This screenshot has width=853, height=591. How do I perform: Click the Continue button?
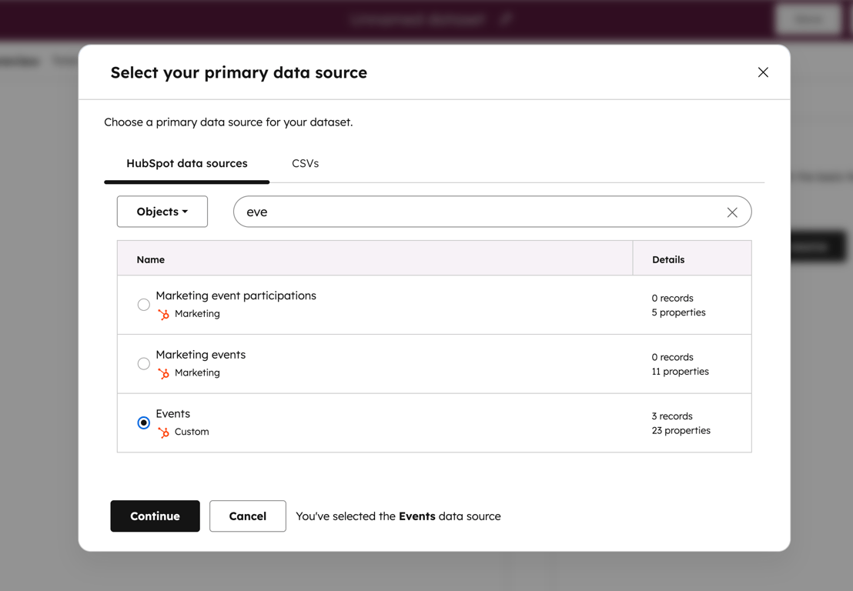(x=155, y=516)
